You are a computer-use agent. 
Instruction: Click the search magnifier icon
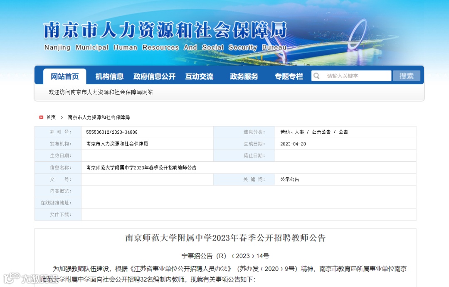(x=316, y=76)
